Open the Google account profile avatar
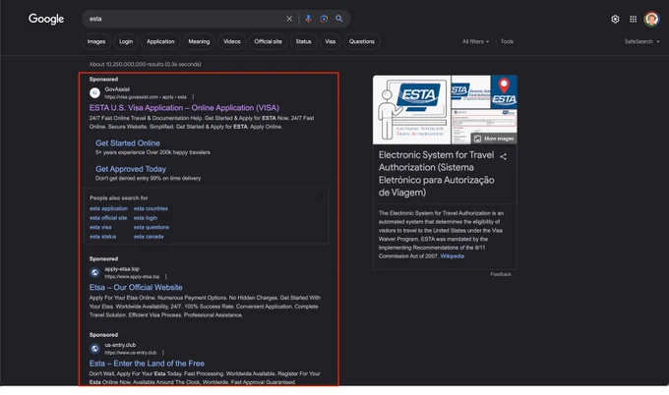This screenshot has width=669, height=395. [x=651, y=19]
